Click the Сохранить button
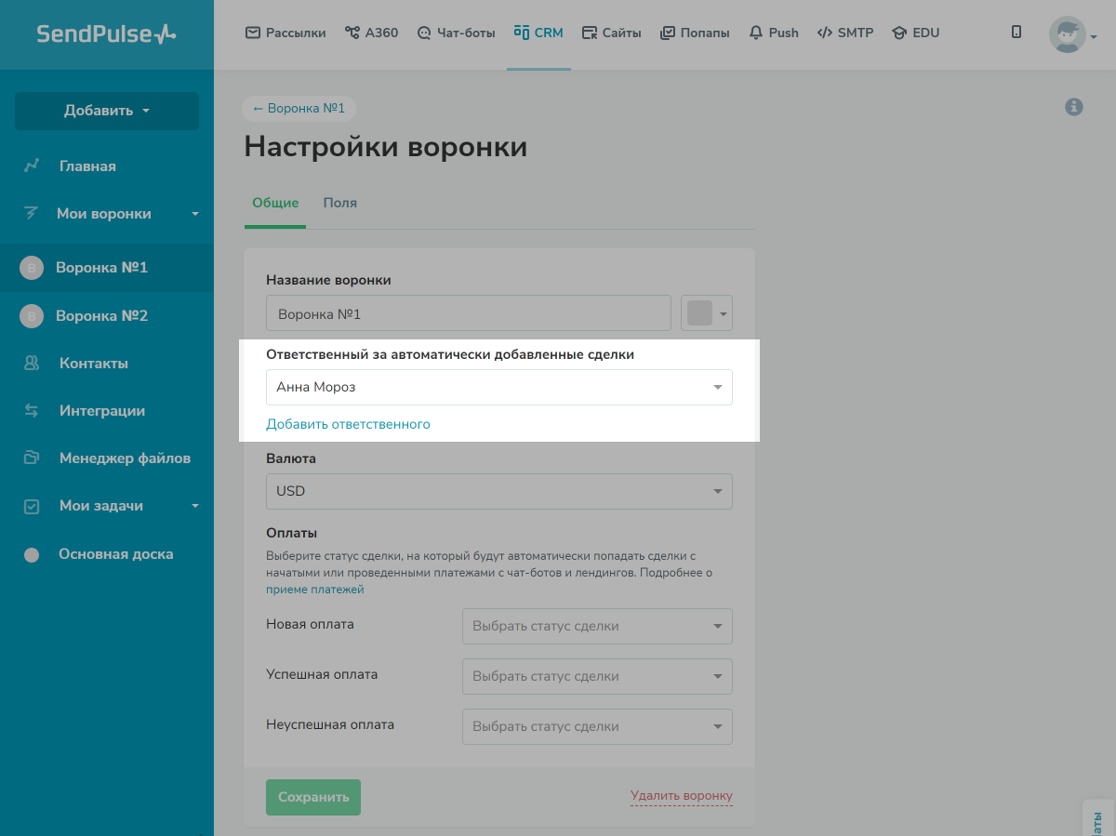The image size is (1116, 836). pos(313,797)
